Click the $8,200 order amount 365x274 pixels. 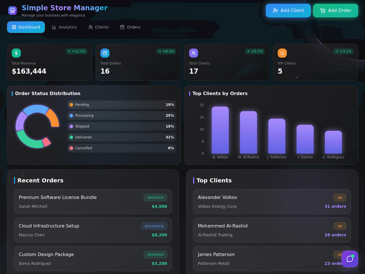[159, 235]
